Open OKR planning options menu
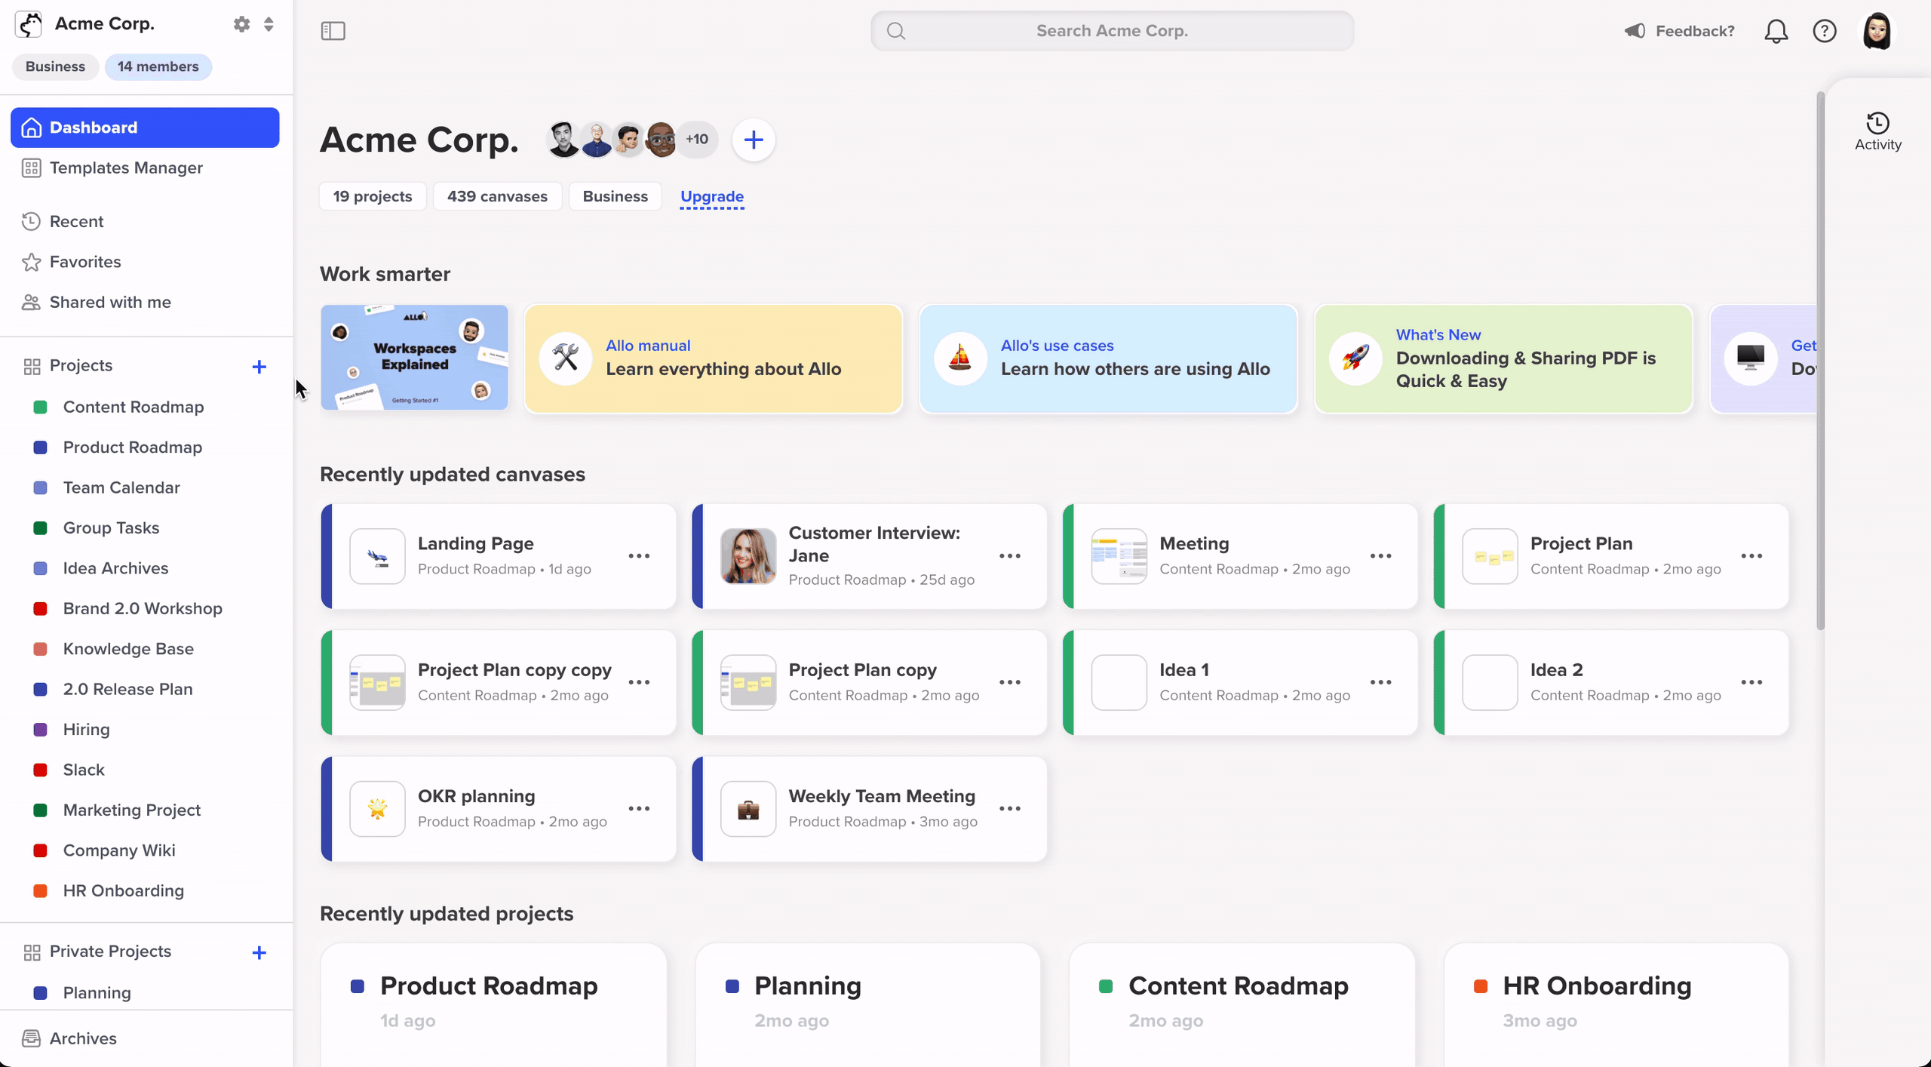The height and width of the screenshot is (1067, 1931). pos(639,808)
